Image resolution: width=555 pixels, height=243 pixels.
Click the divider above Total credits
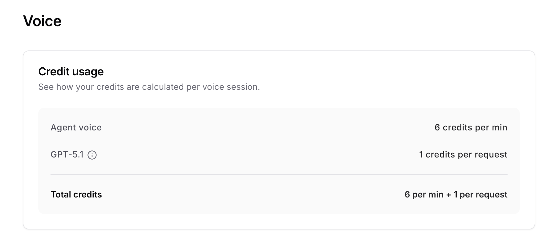pyautogui.click(x=277, y=175)
